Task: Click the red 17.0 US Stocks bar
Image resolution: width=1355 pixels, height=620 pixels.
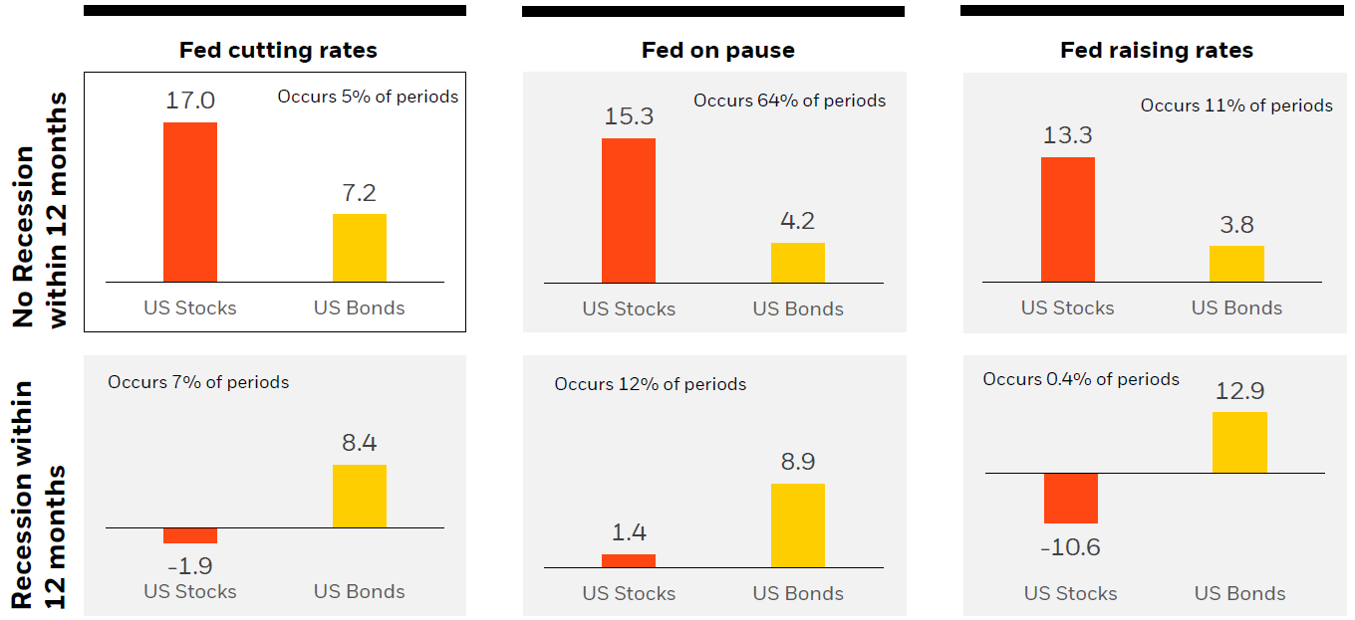Action: [x=189, y=202]
